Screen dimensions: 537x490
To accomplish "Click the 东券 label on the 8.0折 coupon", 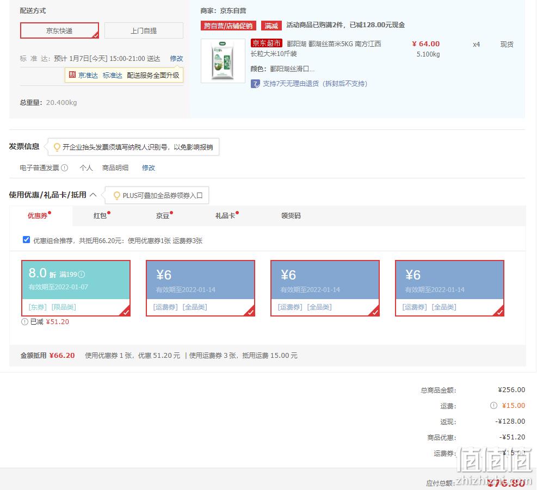I will tap(38, 307).
